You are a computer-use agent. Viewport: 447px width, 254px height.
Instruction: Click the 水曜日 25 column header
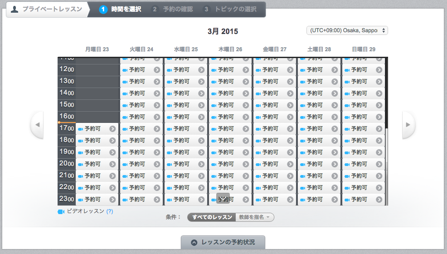tap(186, 49)
